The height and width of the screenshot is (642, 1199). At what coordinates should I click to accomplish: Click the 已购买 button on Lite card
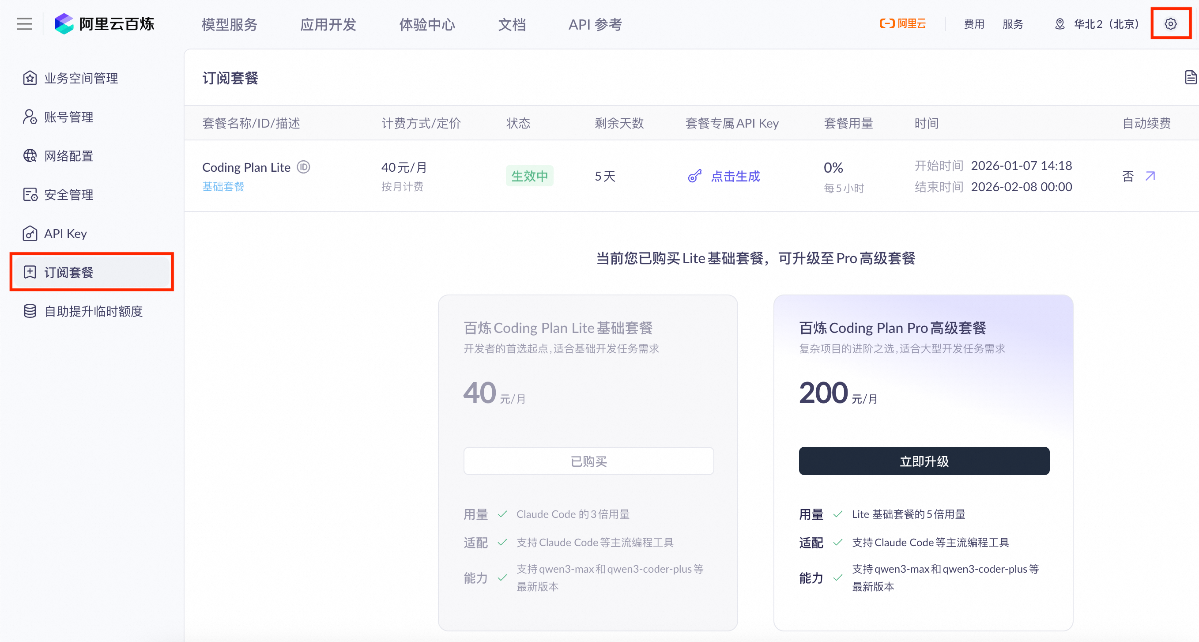click(588, 461)
